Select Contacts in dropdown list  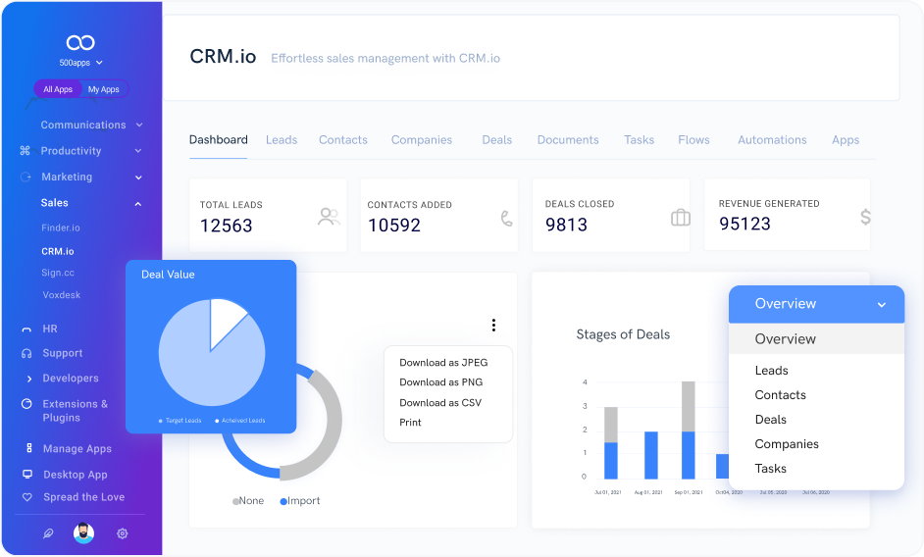click(x=780, y=395)
